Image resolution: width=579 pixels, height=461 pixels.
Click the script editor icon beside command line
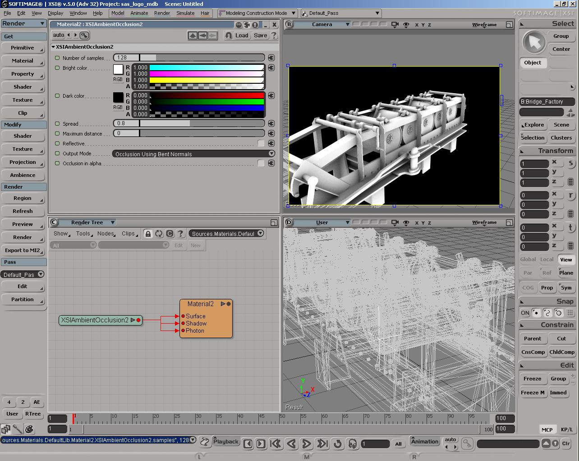click(x=205, y=442)
